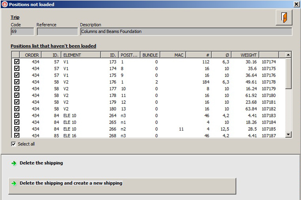The height and width of the screenshot is (200, 301).
Task: Sort by the WEIGHT column header
Action: [245, 55]
